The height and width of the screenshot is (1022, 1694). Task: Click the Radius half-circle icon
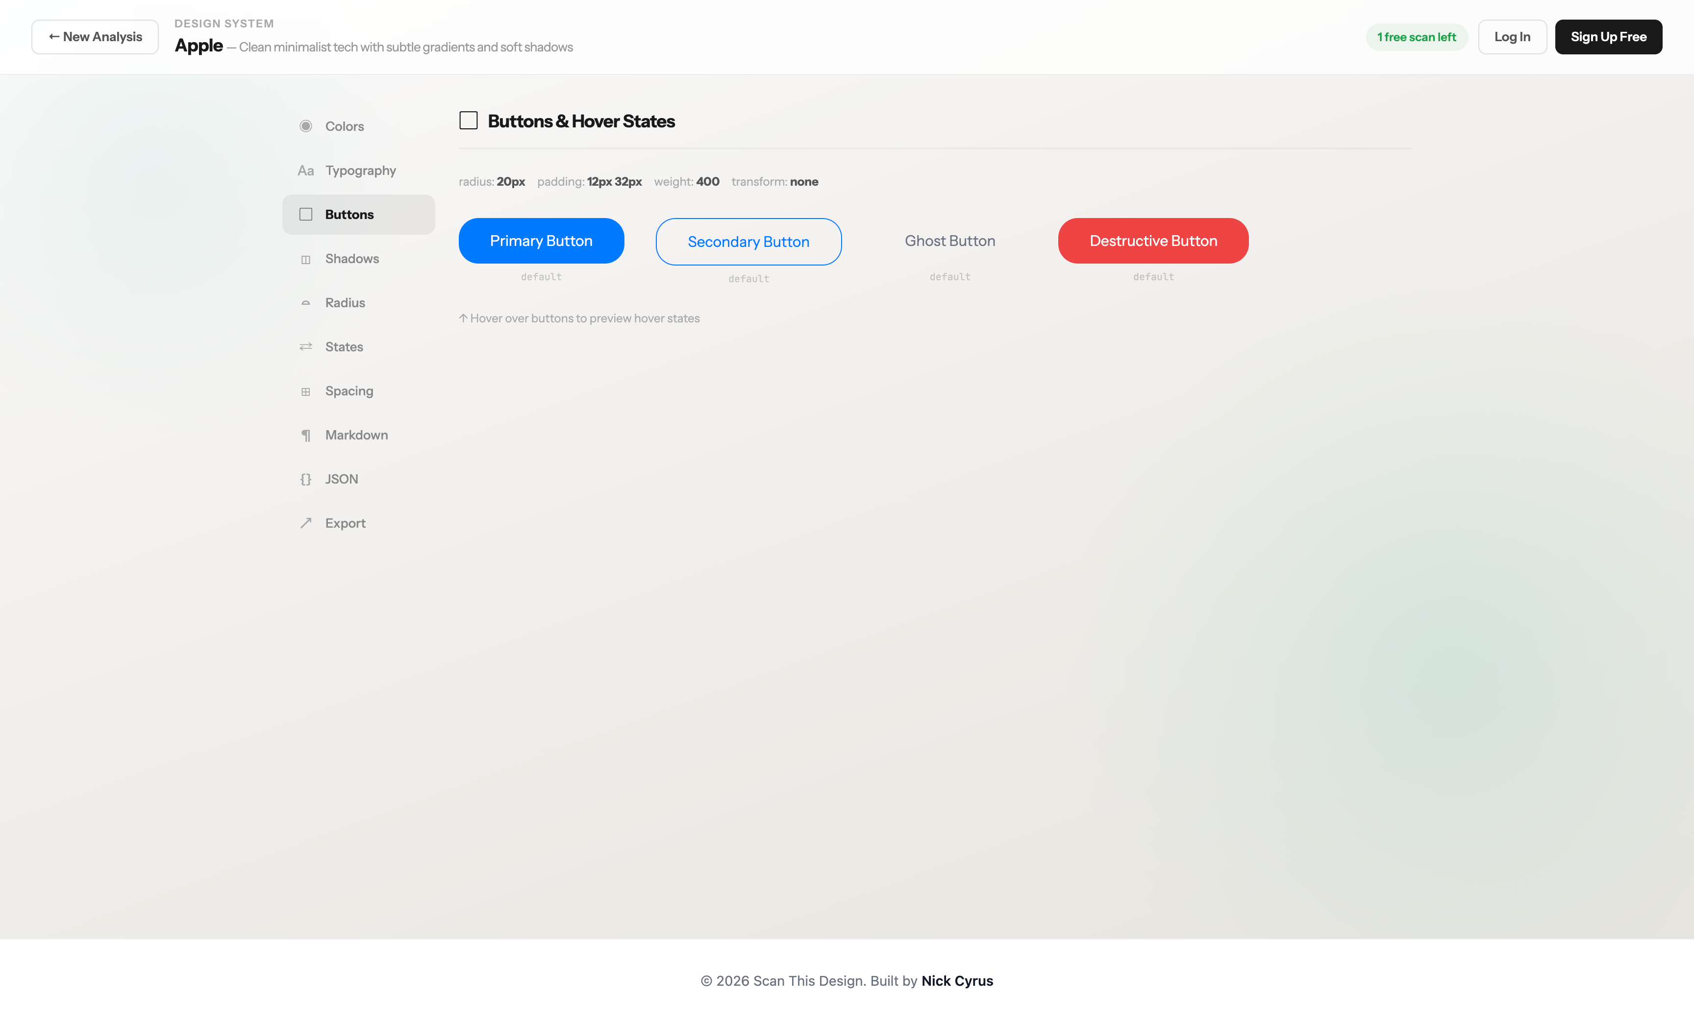pyautogui.click(x=306, y=303)
